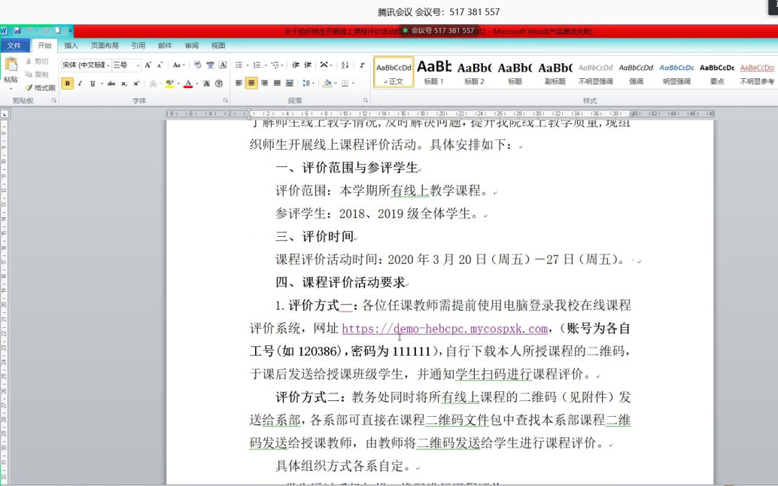Select underline color via underline dropdown
Image resolution: width=778 pixels, height=486 pixels.
(x=102, y=83)
